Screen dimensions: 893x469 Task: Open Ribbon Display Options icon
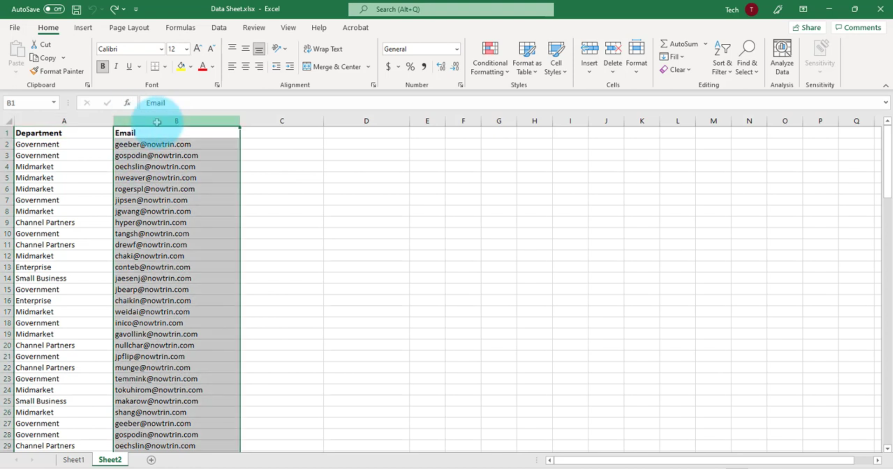(x=803, y=9)
